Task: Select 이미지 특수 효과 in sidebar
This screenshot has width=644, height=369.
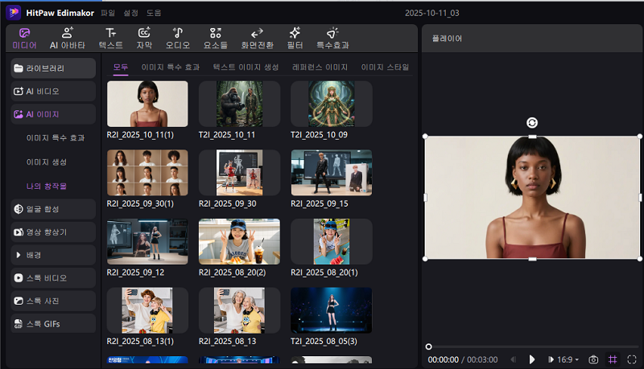Action: 56,138
